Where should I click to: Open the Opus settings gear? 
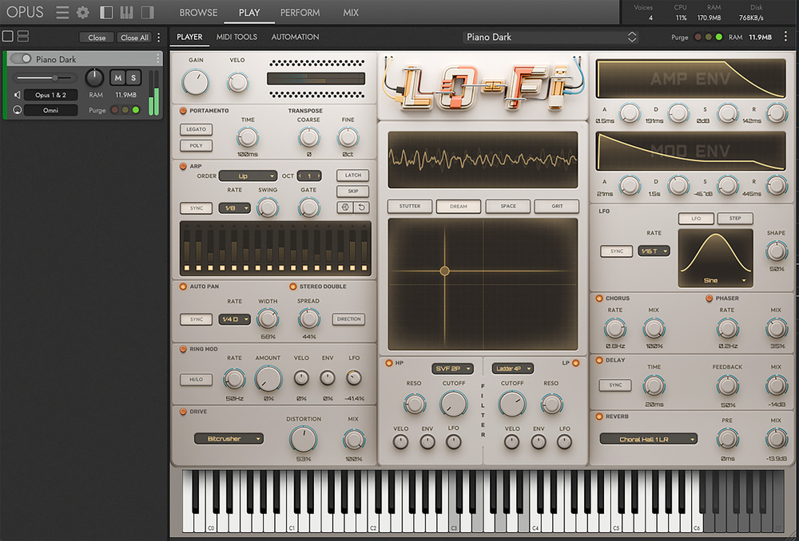(x=82, y=12)
